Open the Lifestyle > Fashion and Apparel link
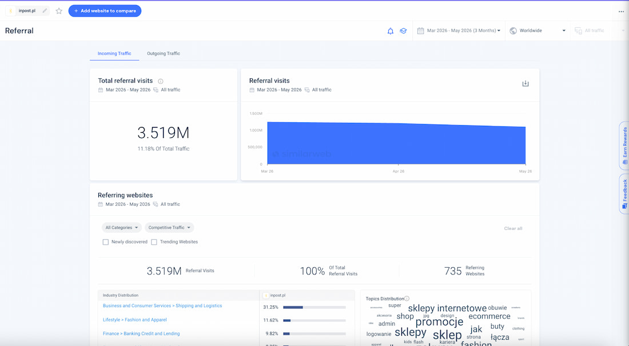 [x=134, y=320]
